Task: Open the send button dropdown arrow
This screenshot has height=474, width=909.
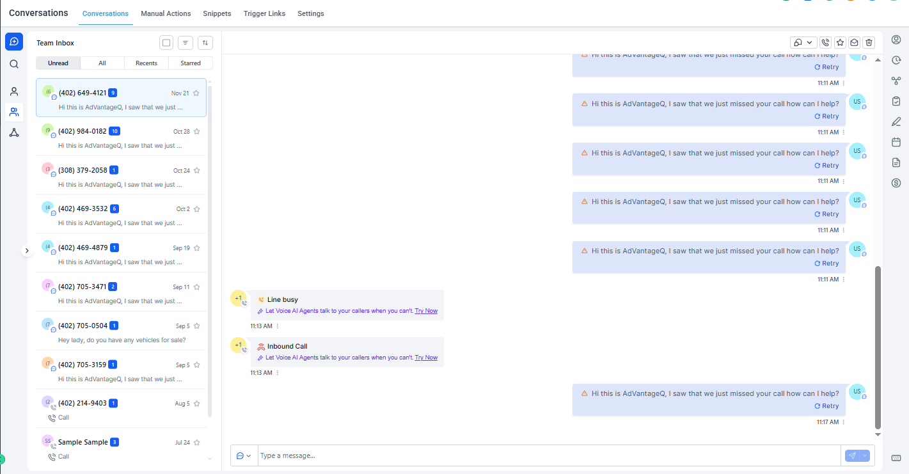Action: pos(866,455)
